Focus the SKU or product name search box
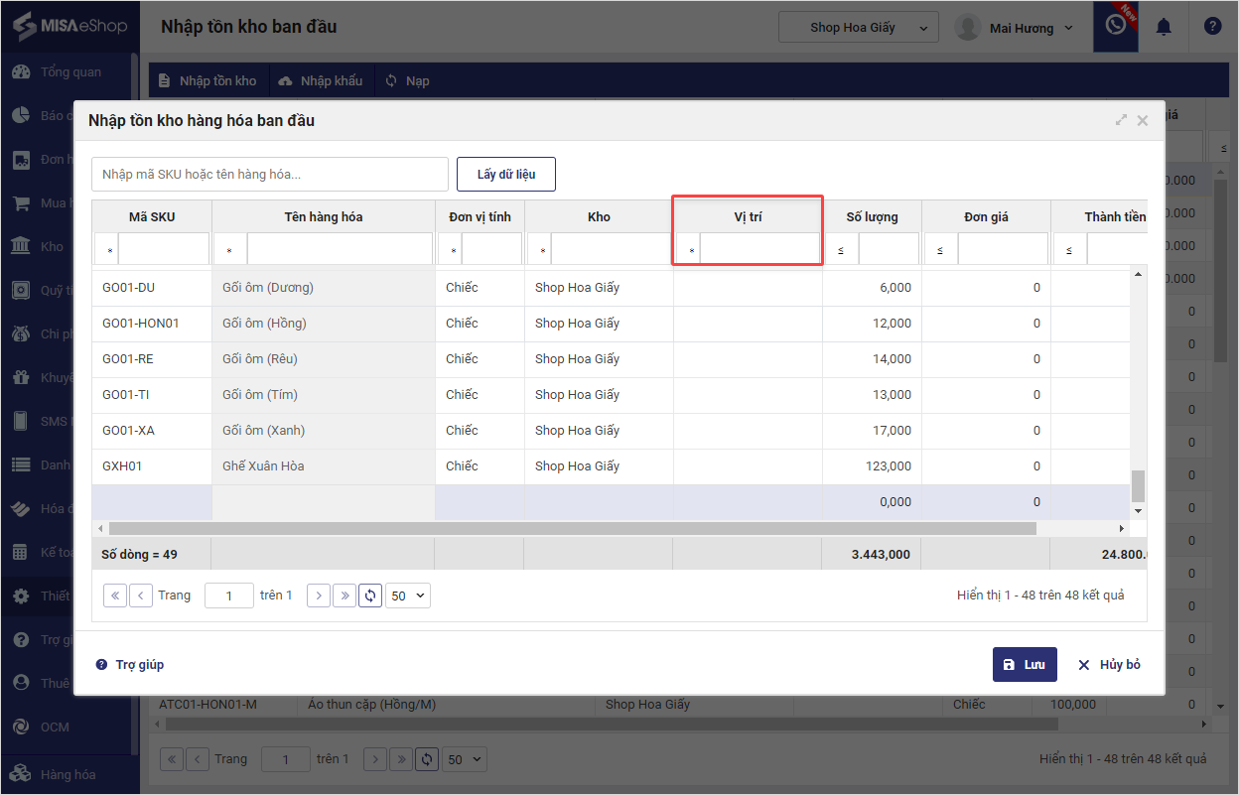 [270, 174]
